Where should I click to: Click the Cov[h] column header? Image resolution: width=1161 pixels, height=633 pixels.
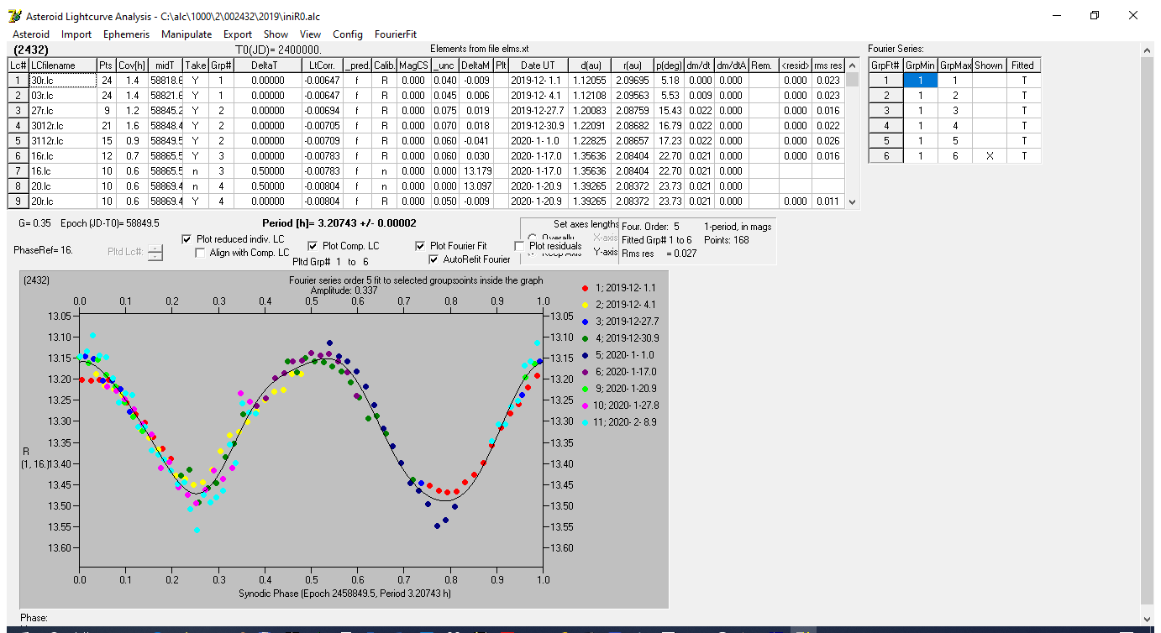click(132, 65)
